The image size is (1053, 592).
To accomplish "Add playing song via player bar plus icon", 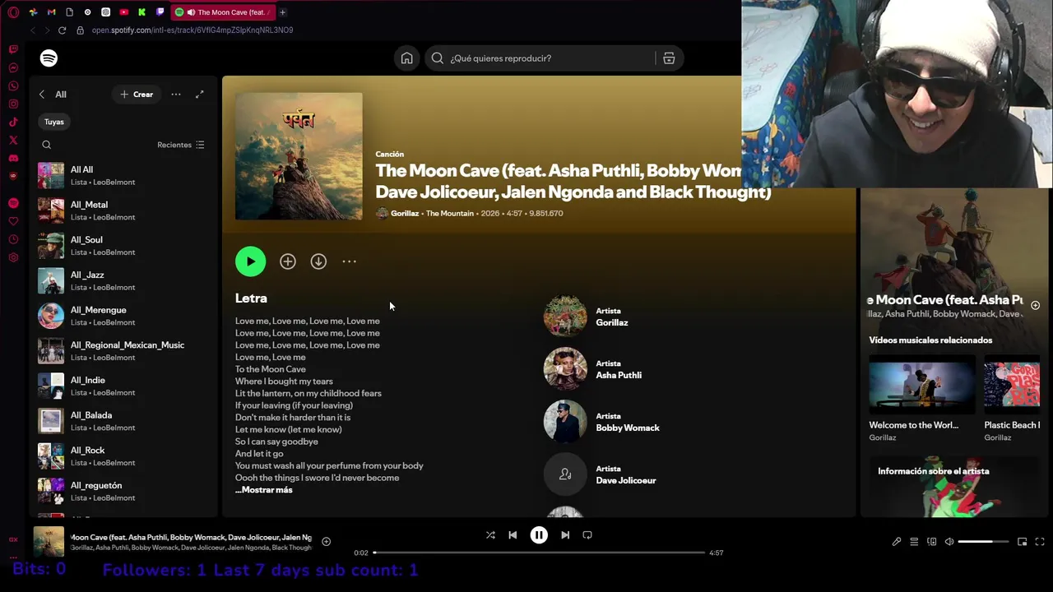I will [x=327, y=542].
